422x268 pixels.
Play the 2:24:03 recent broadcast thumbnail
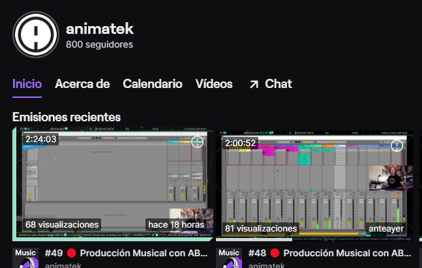[x=113, y=184]
